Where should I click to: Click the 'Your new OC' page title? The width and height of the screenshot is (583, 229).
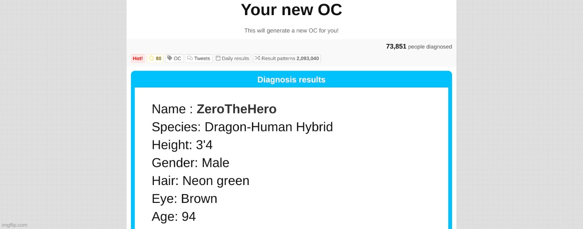click(x=291, y=10)
